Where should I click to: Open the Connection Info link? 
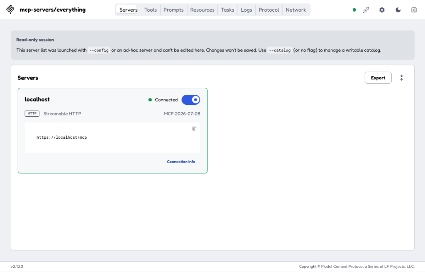pyautogui.click(x=181, y=162)
